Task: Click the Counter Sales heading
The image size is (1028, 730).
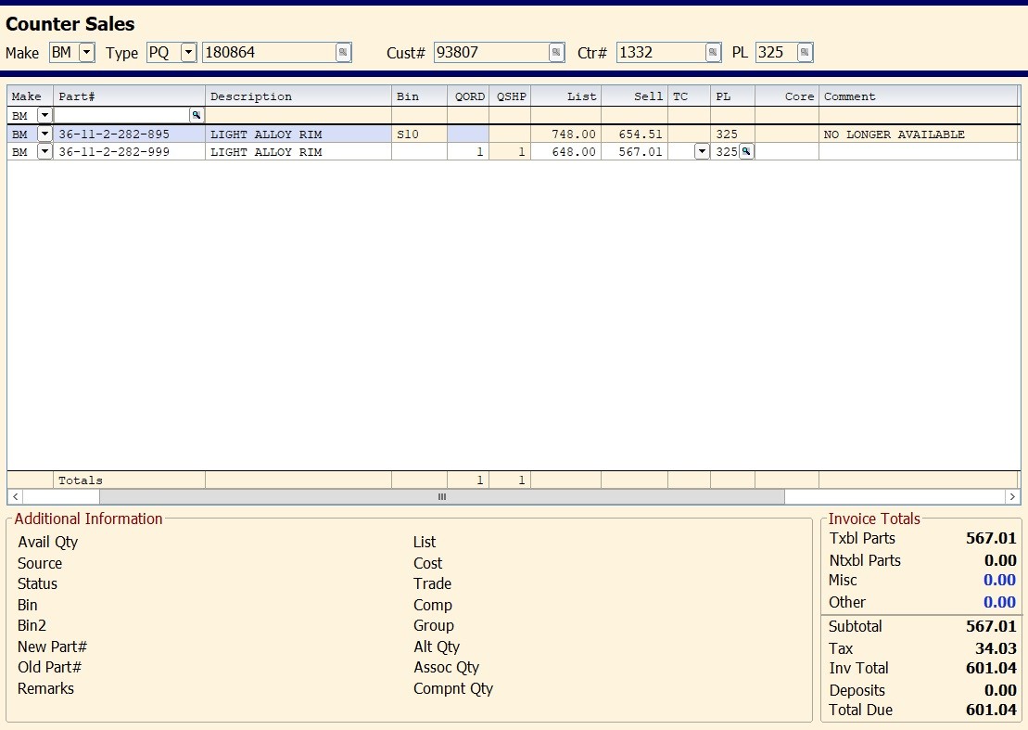Action: tap(70, 23)
